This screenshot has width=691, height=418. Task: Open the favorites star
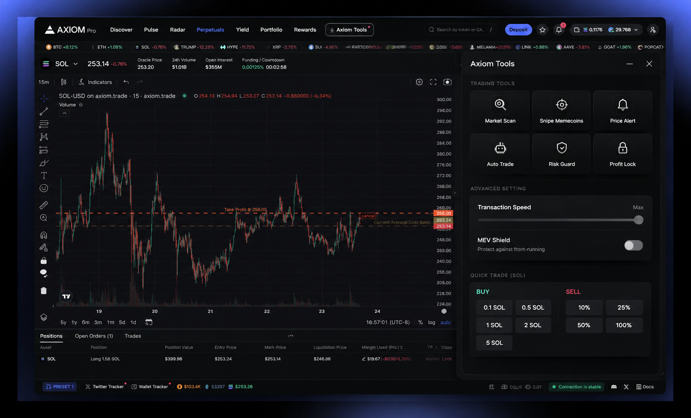coord(543,30)
